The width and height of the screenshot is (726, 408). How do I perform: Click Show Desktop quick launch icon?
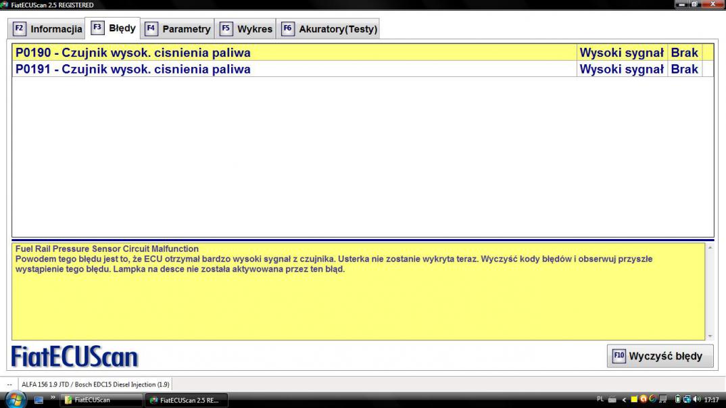pyautogui.click(x=39, y=400)
